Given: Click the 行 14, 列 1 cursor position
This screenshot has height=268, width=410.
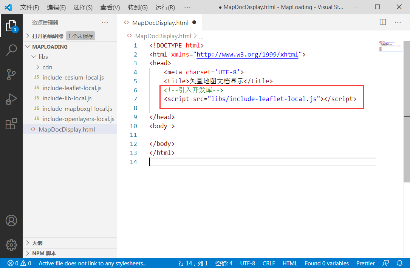Looking at the screenshot, I should pyautogui.click(x=193, y=263).
